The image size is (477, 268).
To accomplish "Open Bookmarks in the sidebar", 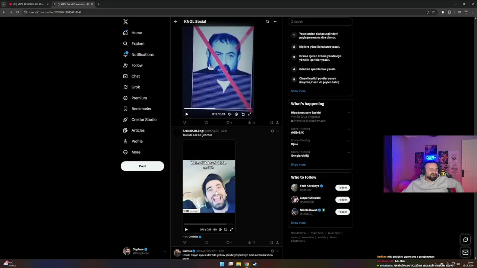I will 137,109.
